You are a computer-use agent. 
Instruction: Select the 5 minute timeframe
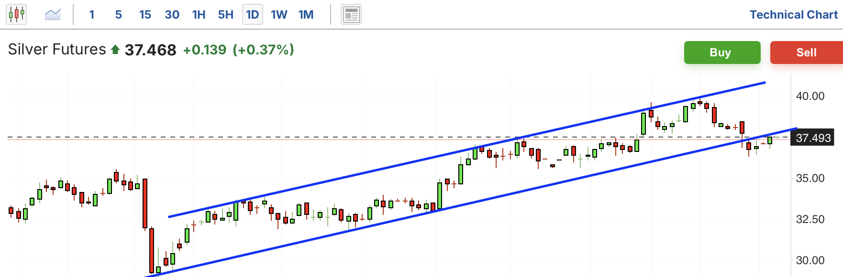[x=119, y=14]
